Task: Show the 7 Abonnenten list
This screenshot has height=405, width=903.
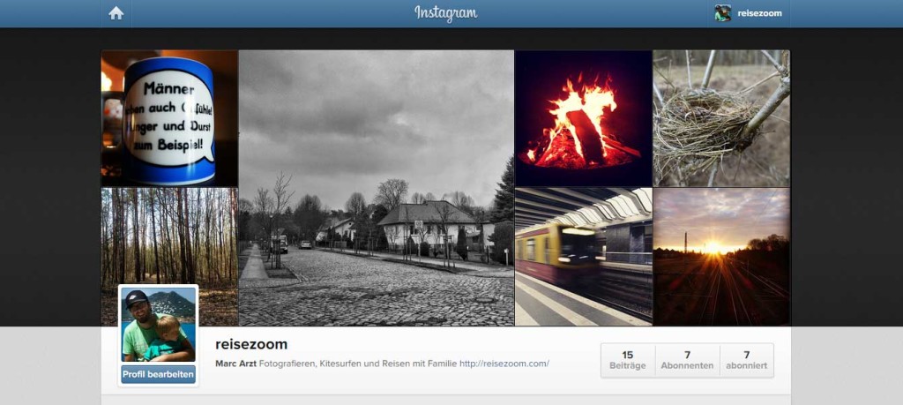Action: pyautogui.click(x=687, y=361)
